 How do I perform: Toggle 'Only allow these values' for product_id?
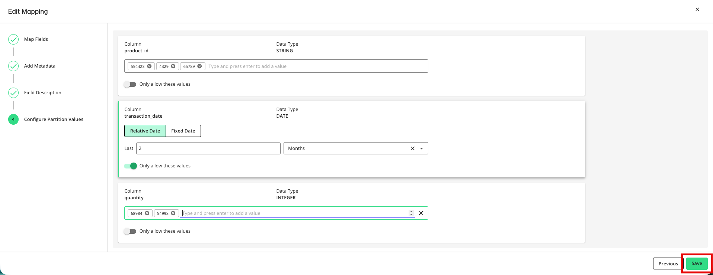point(130,84)
